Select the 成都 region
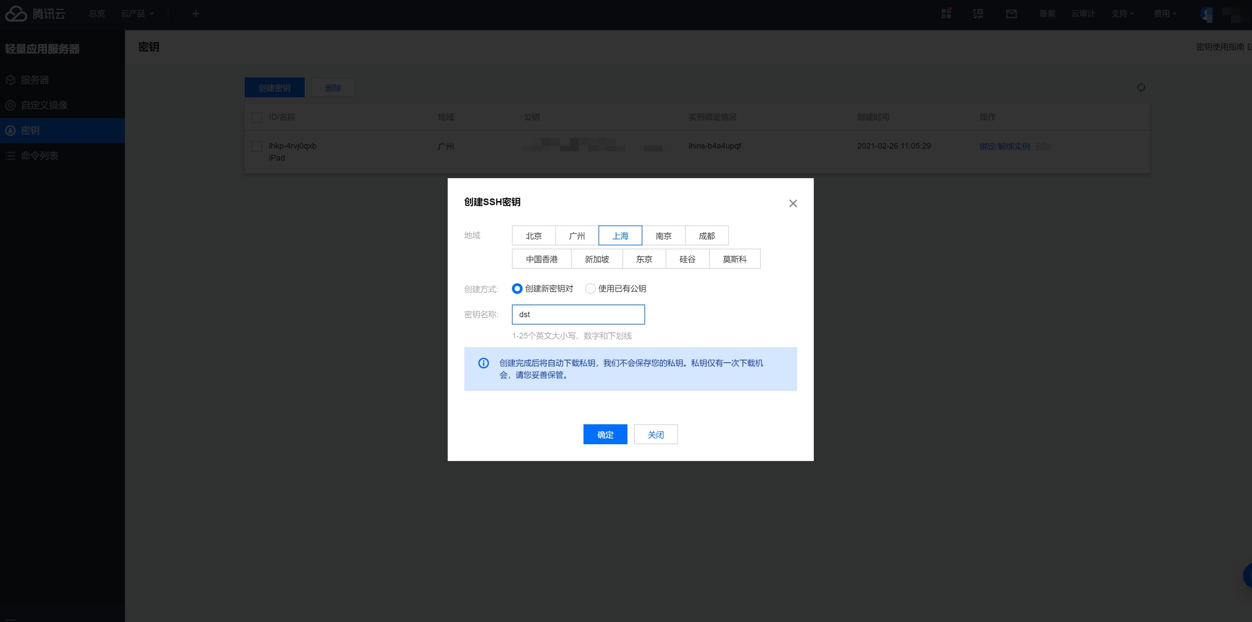The image size is (1252, 622). click(x=707, y=236)
